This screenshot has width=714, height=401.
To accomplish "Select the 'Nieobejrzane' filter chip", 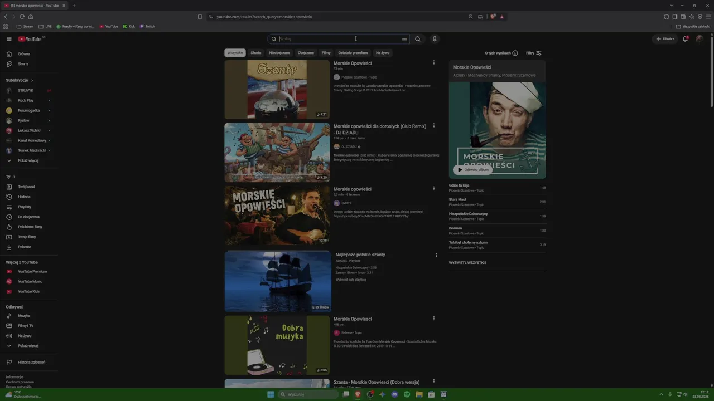I will 279,53.
